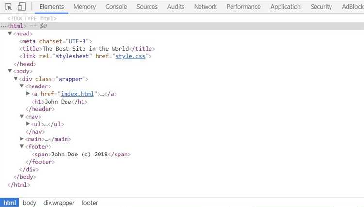
Task: Open the Sources tab
Action: (147, 7)
